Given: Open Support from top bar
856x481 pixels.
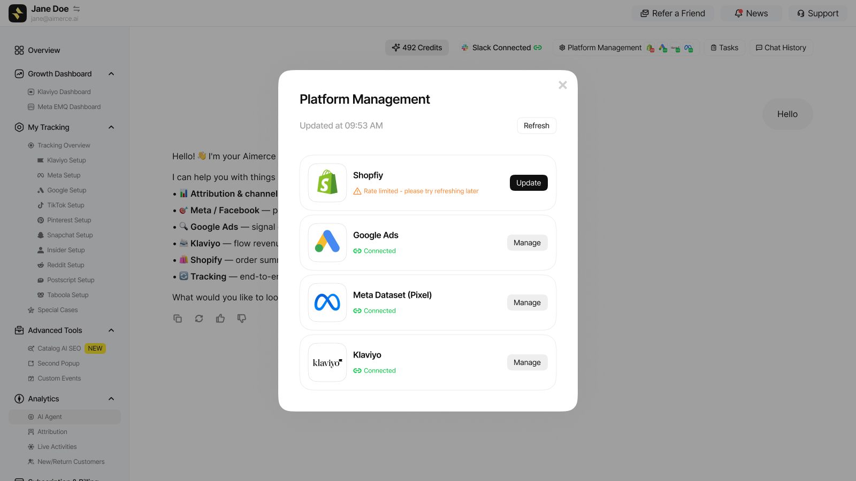Looking at the screenshot, I should [818, 13].
